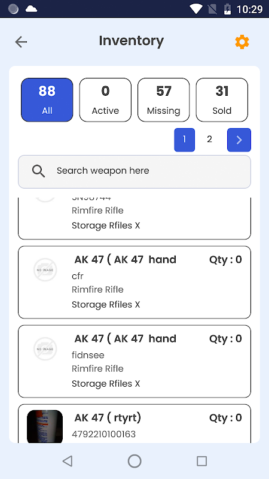Tap Android home circle button
This screenshot has width=269, height=479.
134,461
